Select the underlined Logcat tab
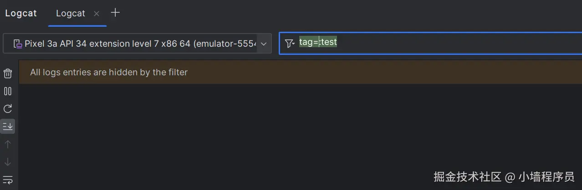582x190 pixels. pos(71,14)
